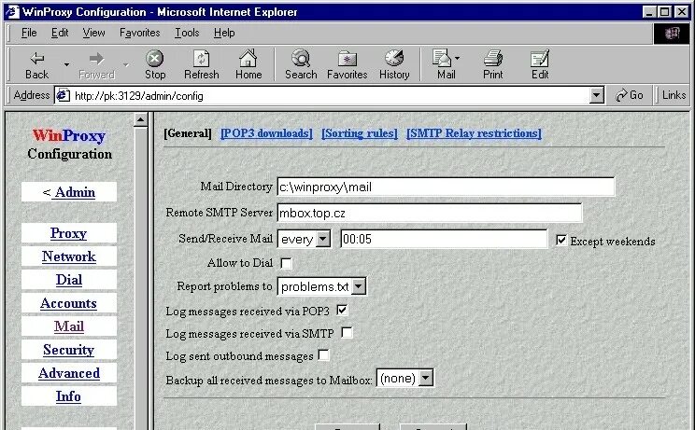695x430 pixels.
Task: Open the Backup to Mailbox dropdown
Action: (x=405, y=379)
